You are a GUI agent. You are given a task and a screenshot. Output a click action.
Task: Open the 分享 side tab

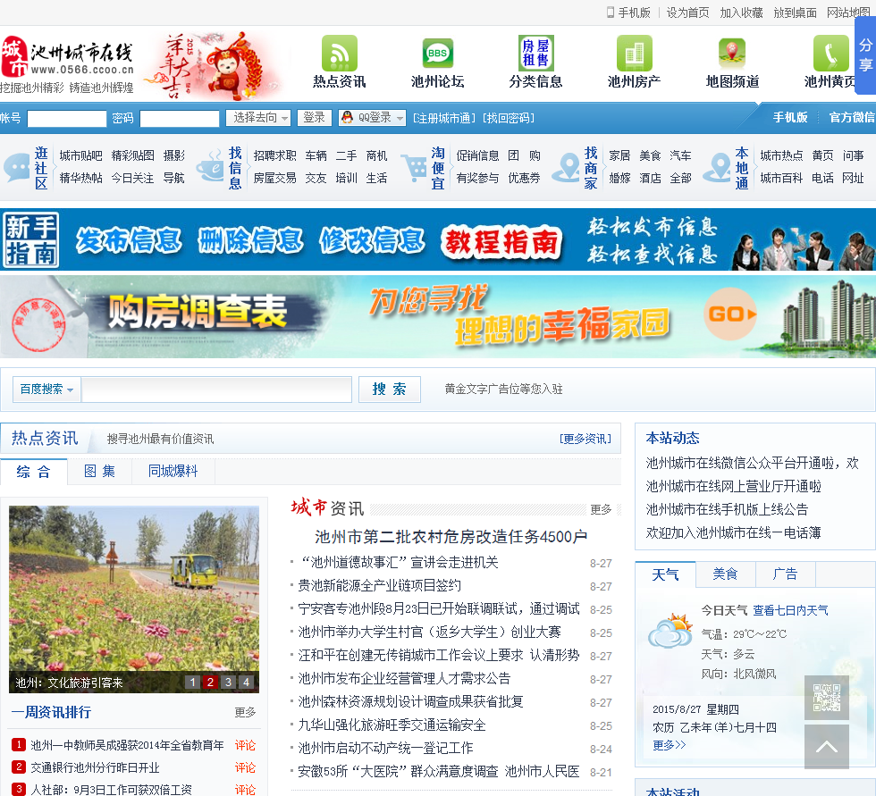(x=865, y=55)
